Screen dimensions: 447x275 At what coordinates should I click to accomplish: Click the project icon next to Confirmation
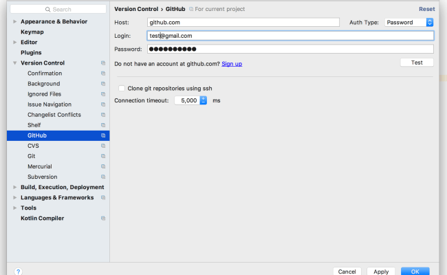(103, 74)
